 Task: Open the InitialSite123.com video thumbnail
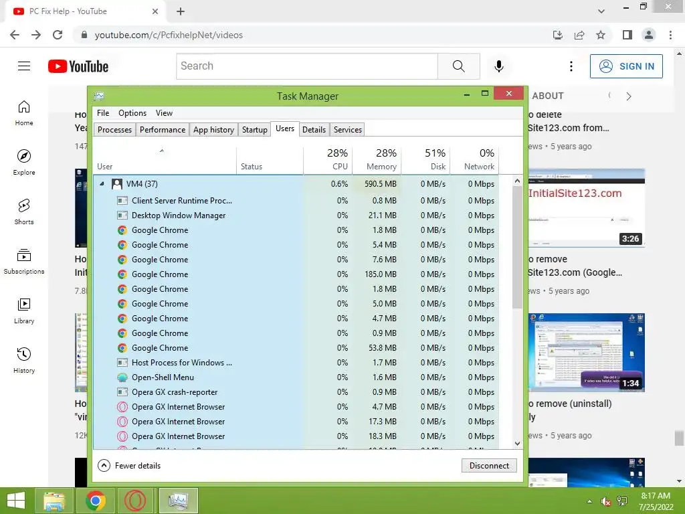coord(586,207)
